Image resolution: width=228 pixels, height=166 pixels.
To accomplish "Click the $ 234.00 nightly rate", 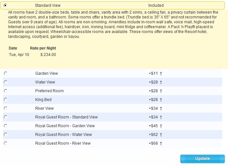I will (48, 55).
